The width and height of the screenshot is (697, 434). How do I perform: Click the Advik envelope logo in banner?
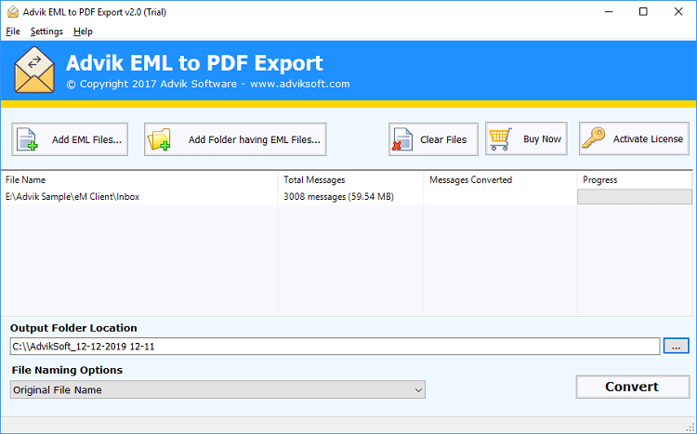[x=34, y=71]
